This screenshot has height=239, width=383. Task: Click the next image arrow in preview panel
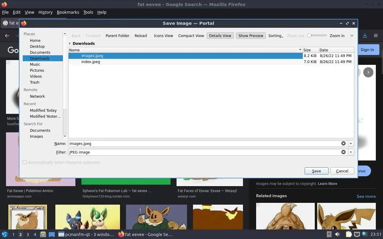(368, 72)
